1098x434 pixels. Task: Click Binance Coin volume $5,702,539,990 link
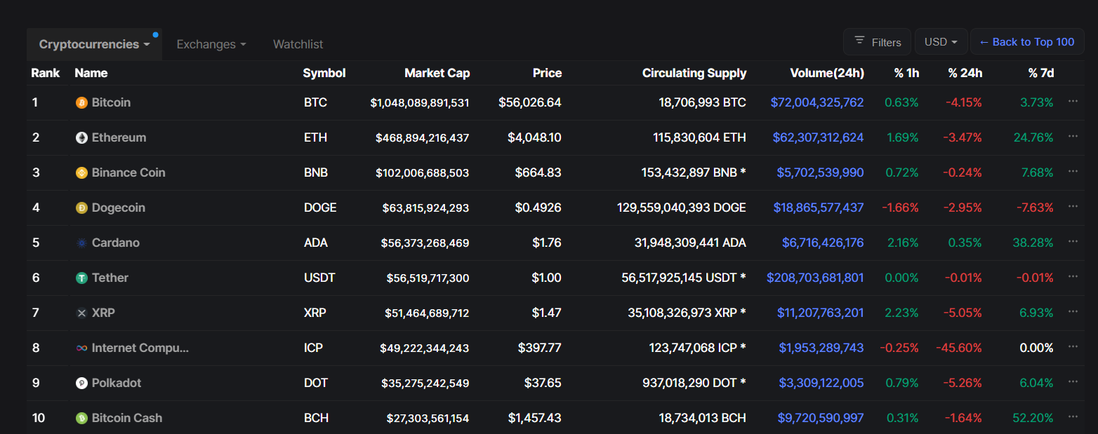tap(821, 172)
